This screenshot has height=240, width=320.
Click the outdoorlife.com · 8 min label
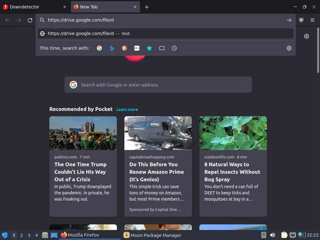point(226,157)
